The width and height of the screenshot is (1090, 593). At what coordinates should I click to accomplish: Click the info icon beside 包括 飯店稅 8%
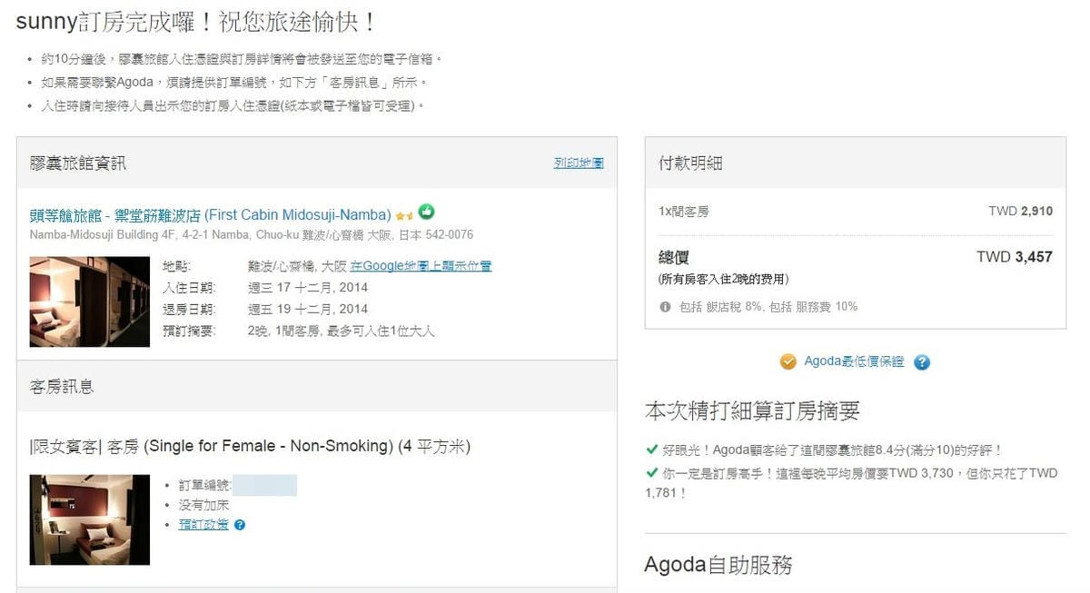pos(665,307)
